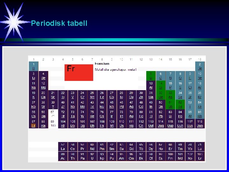Click the Tin cell Sn
Viewport: 229px width, 172px height.
pyautogui.click(x=161, y=104)
